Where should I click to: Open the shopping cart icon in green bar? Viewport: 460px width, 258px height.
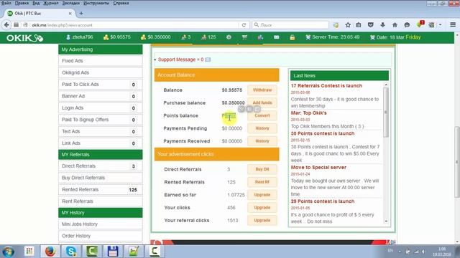click(244, 37)
